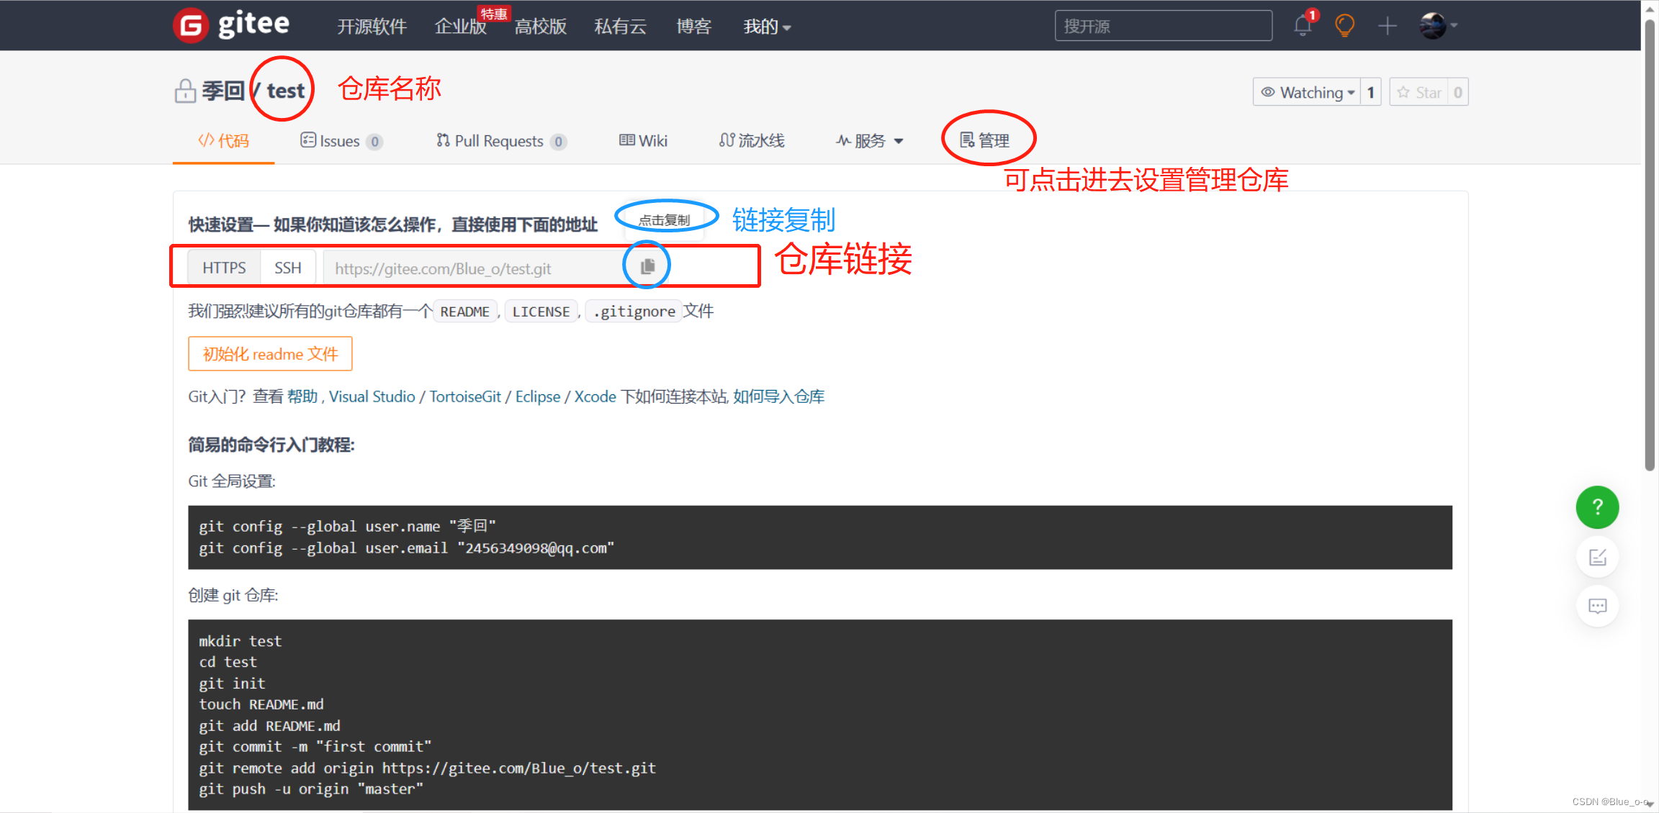Click the 搜开源 search field
The height and width of the screenshot is (813, 1659).
[1162, 25]
